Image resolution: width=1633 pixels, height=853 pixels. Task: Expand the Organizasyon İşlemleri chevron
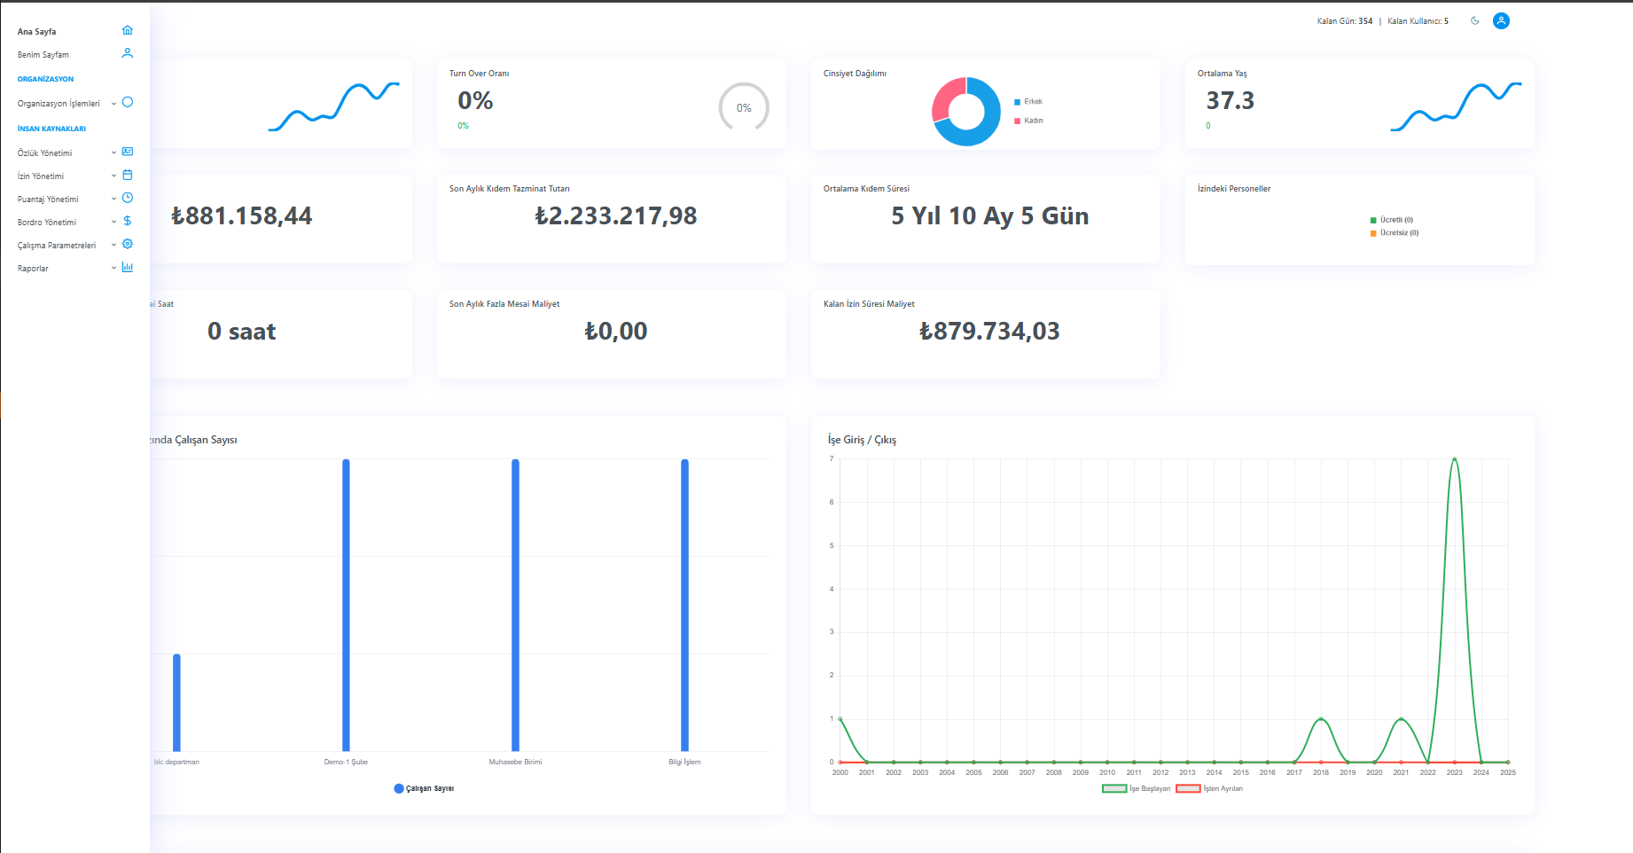tap(113, 104)
